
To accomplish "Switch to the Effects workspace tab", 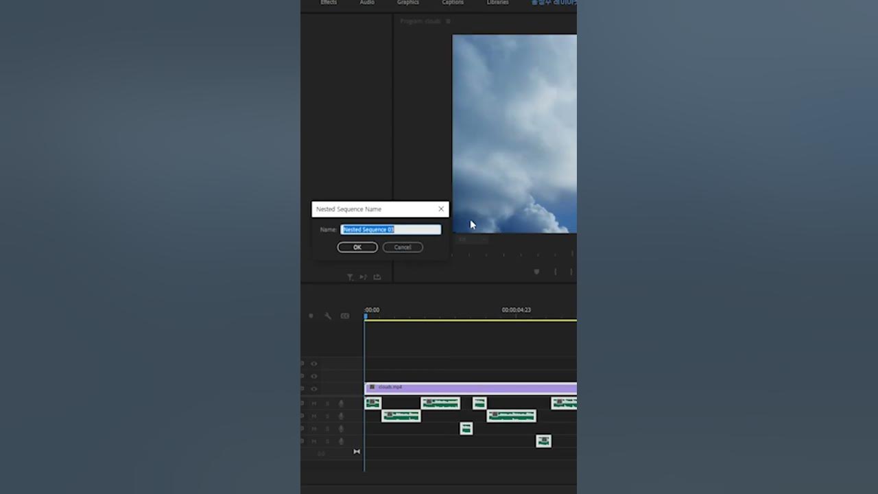I will coord(329,3).
